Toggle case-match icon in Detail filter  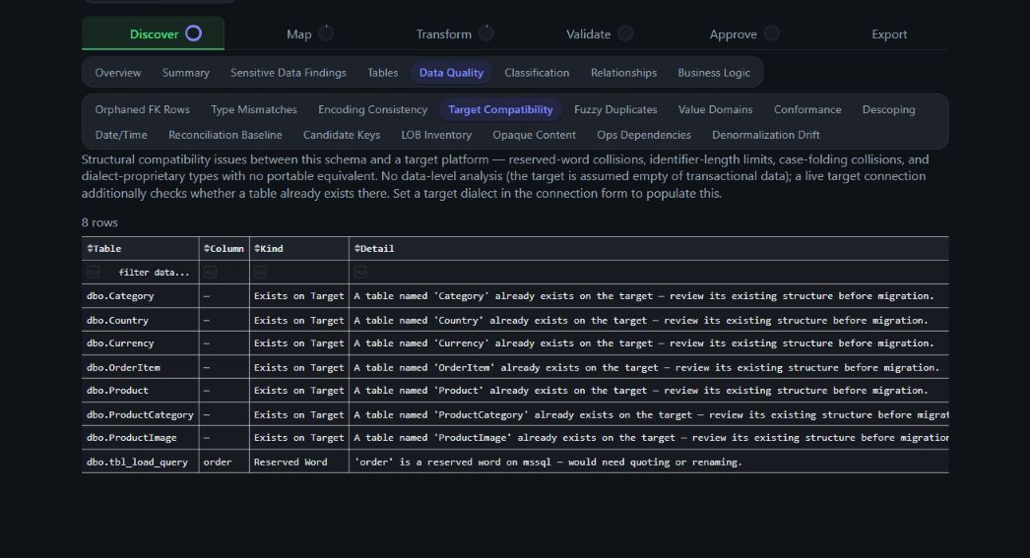[360, 272]
